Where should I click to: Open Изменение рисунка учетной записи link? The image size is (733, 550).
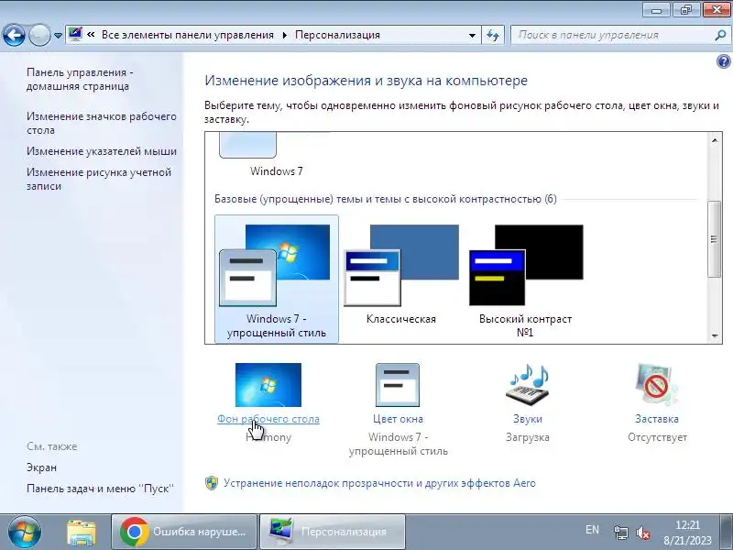point(99,179)
